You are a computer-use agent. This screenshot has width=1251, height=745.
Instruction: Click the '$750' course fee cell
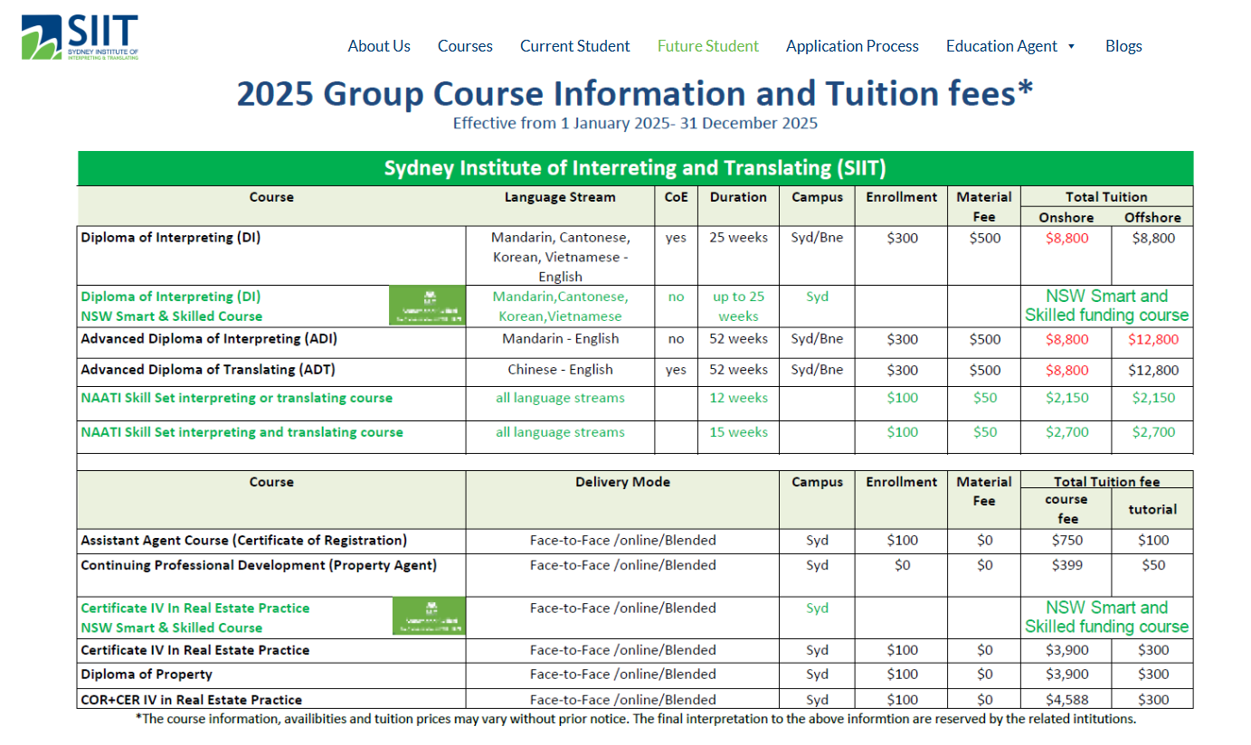[x=1066, y=541]
